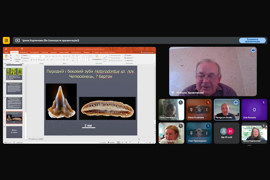Switch to Design (Конструктор) tab
Image resolution: width=270 pixels, height=180 pixels.
click(34, 52)
